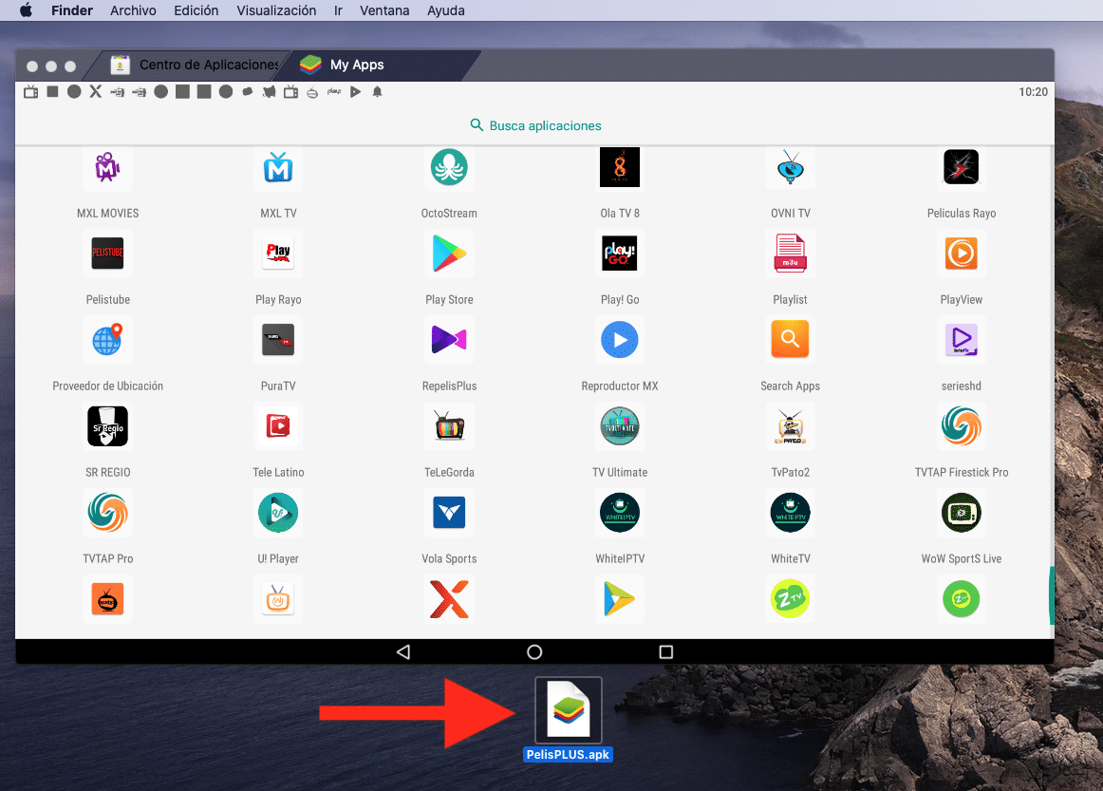The image size is (1103, 791).
Task: Open the MXL TV app
Action: point(278,168)
